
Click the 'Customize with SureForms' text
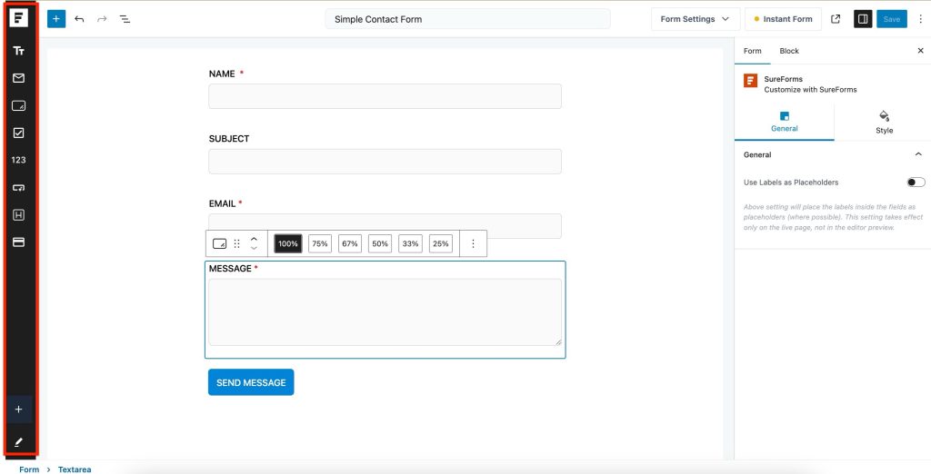tap(810, 90)
